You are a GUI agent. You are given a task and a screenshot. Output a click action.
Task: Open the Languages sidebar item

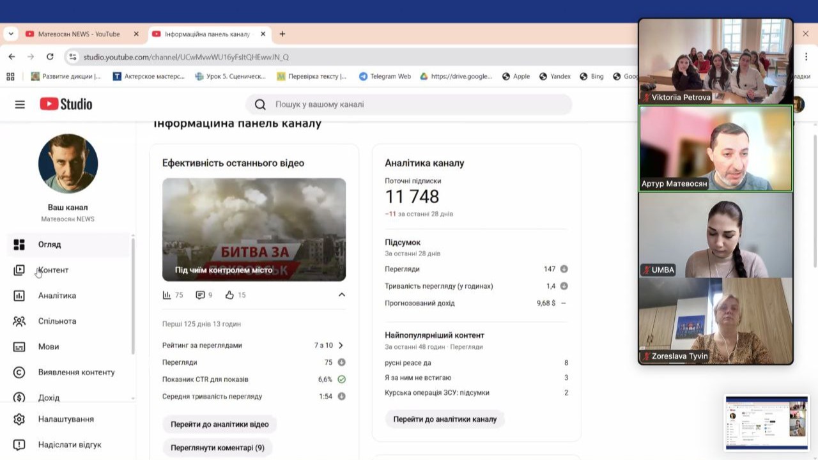tap(49, 347)
